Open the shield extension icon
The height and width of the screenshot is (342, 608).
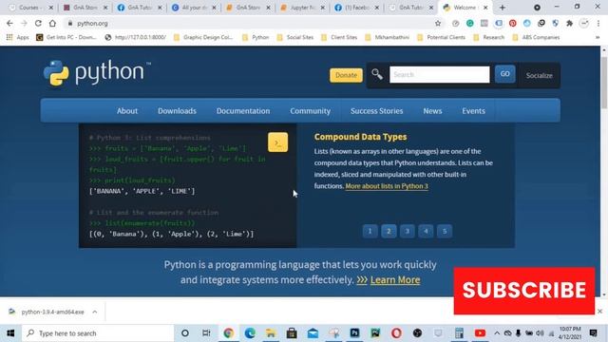pyautogui.click(x=555, y=23)
